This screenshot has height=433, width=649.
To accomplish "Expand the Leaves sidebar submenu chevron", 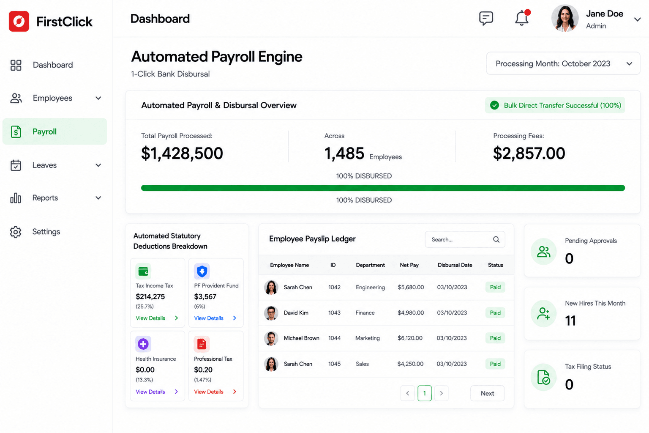I will coord(98,165).
